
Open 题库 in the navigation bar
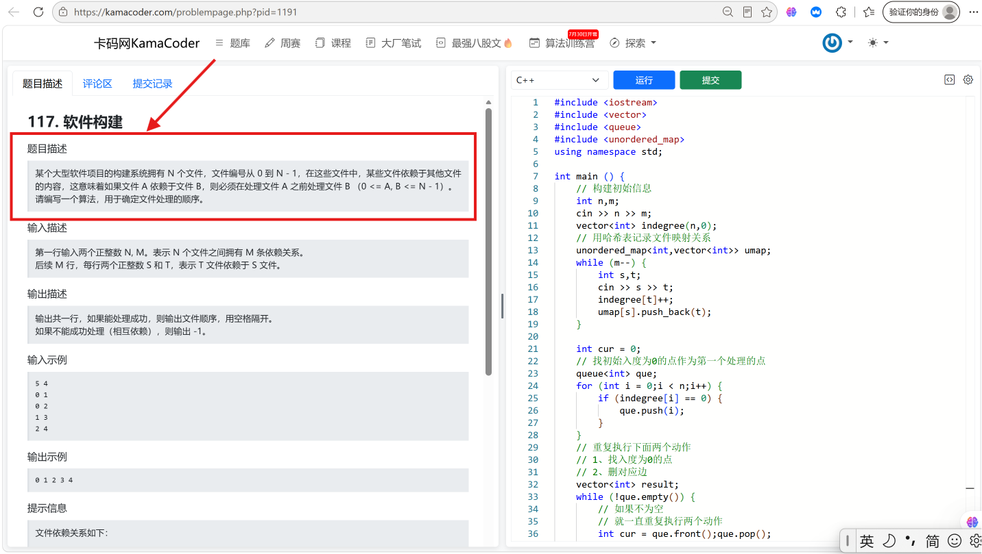[x=232, y=43]
